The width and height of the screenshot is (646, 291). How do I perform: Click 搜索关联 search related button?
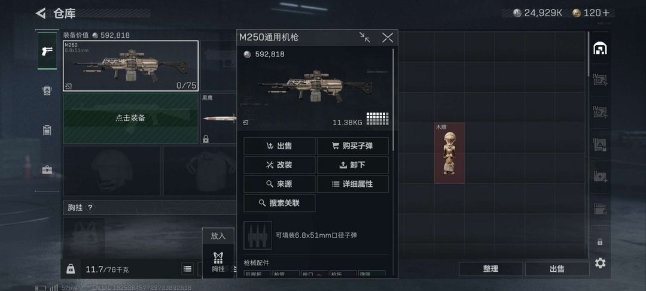point(279,203)
